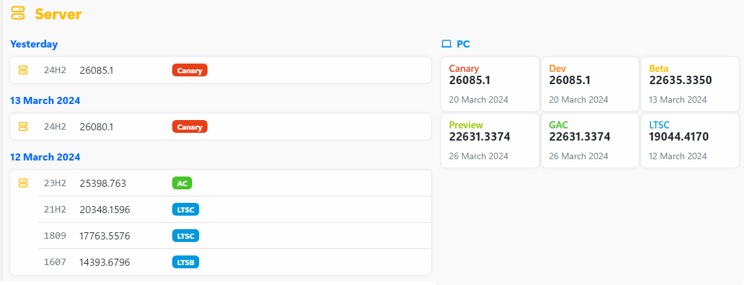Click the 26 March 2024 date on Preview card

coord(479,156)
